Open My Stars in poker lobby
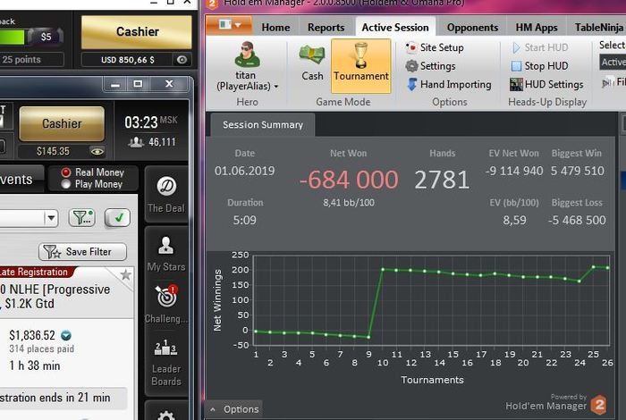626x420 pixels. click(166, 253)
